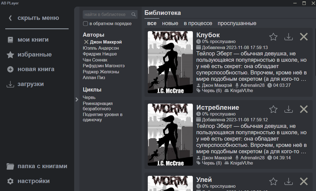
Task: Remove 'Клубок' from the library
Action: tap(304, 37)
